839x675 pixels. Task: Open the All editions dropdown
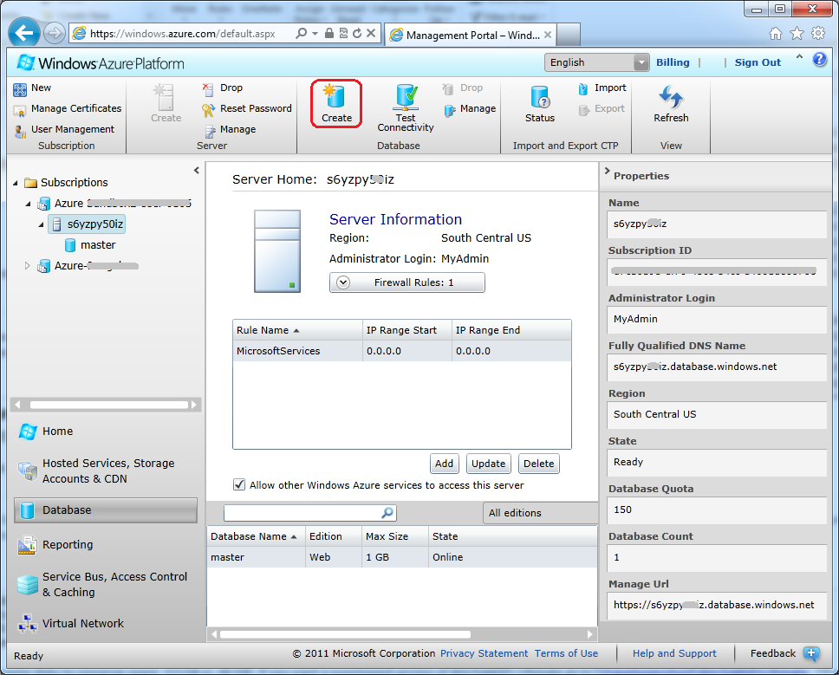[x=540, y=513]
